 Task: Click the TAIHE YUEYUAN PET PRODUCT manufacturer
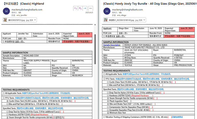[144, 47]
